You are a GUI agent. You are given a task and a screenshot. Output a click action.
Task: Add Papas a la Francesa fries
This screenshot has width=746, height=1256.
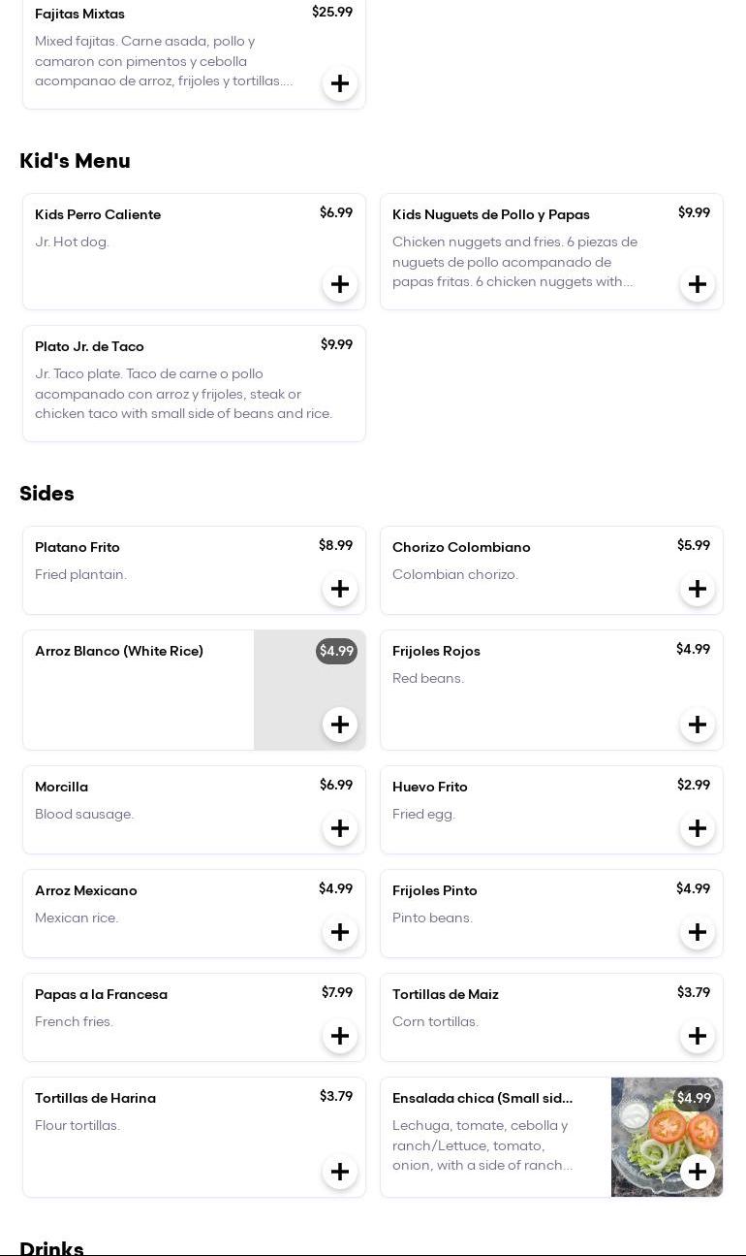coord(340,1036)
